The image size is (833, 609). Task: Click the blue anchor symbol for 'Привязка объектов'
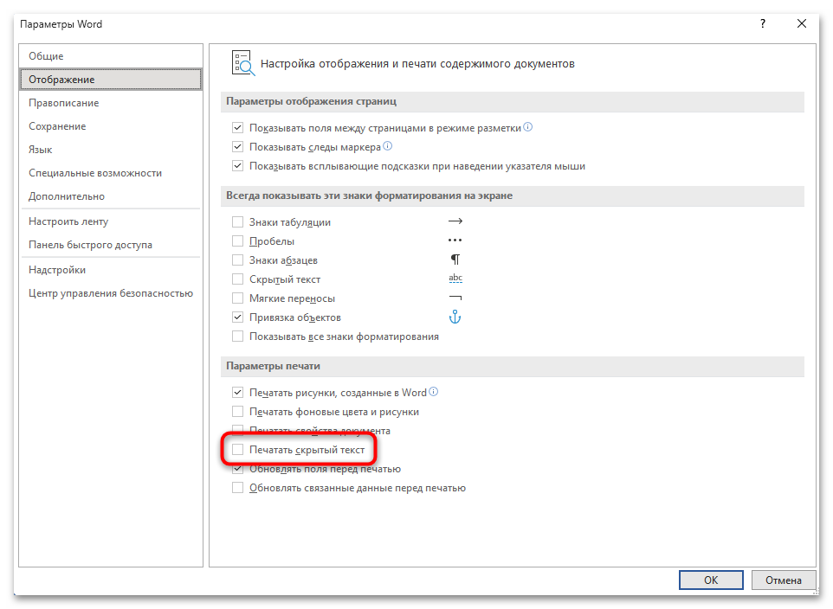click(455, 317)
